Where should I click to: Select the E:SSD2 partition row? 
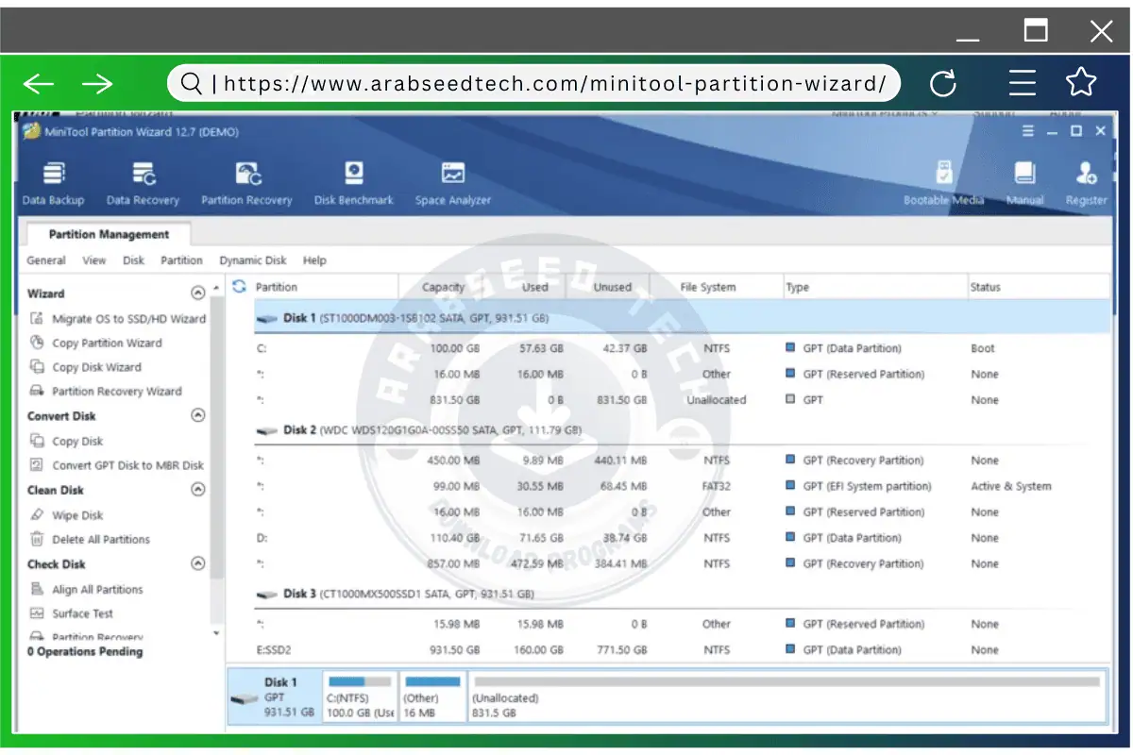tap(282, 649)
